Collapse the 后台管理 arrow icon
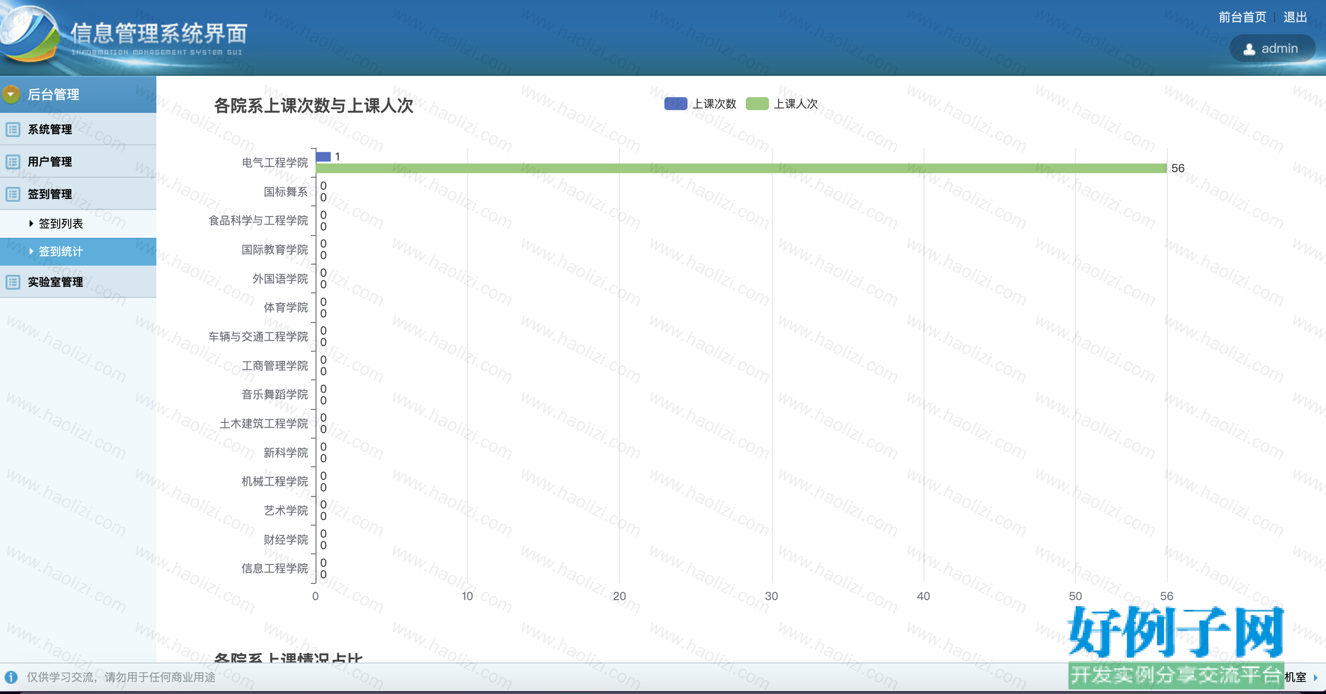The width and height of the screenshot is (1326, 694). (11, 94)
